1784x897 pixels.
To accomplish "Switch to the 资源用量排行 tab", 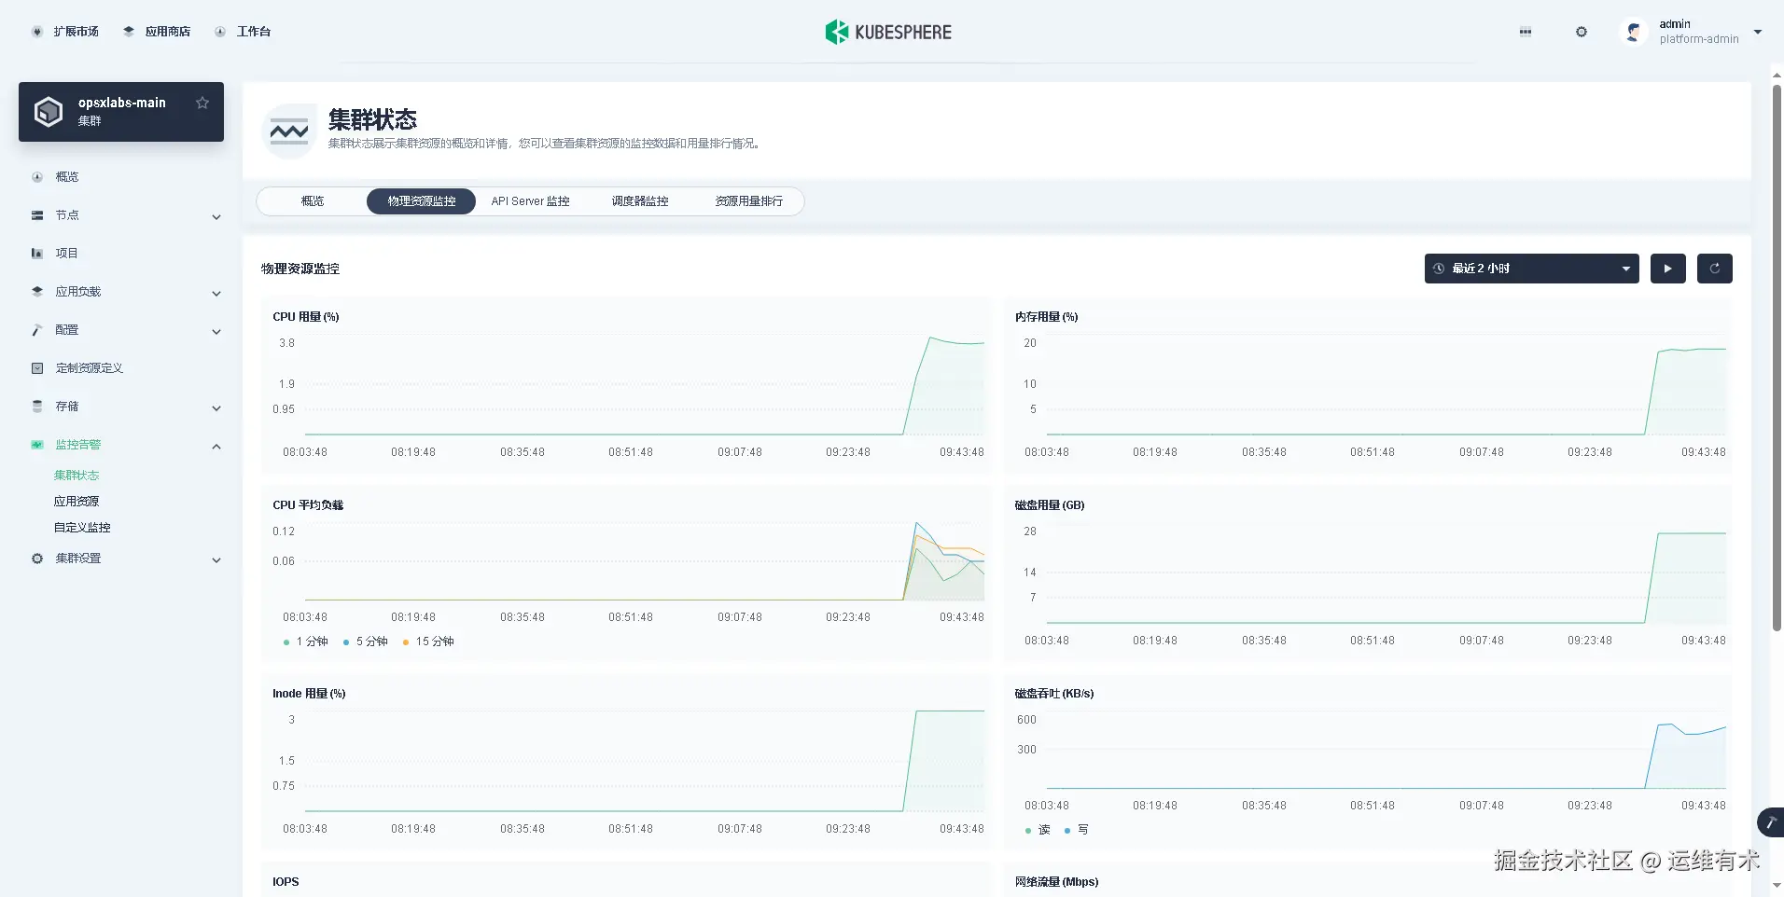I will click(747, 200).
